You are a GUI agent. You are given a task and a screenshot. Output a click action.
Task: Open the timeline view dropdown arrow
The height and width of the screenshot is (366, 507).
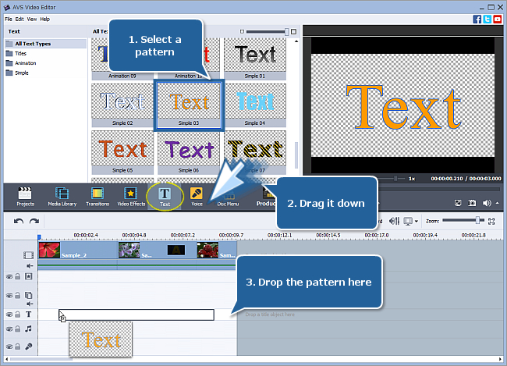point(417,222)
